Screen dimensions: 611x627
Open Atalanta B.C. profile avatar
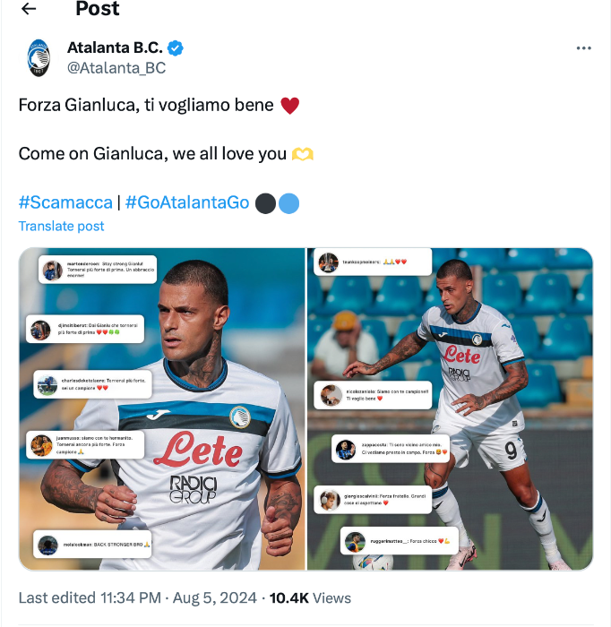point(39,56)
